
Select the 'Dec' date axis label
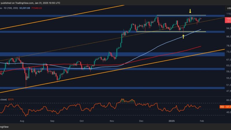(141, 121)
